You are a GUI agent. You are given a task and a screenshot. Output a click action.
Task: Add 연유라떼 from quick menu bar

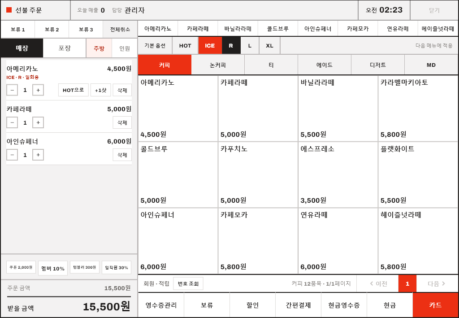398,29
